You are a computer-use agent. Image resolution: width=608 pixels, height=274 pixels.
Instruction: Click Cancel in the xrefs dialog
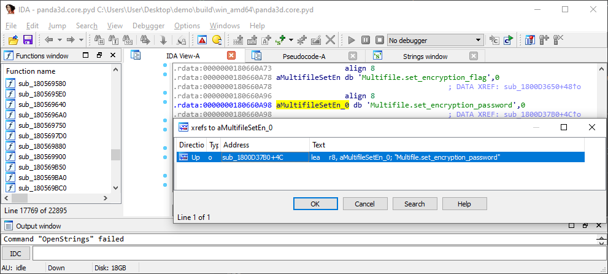coord(365,204)
